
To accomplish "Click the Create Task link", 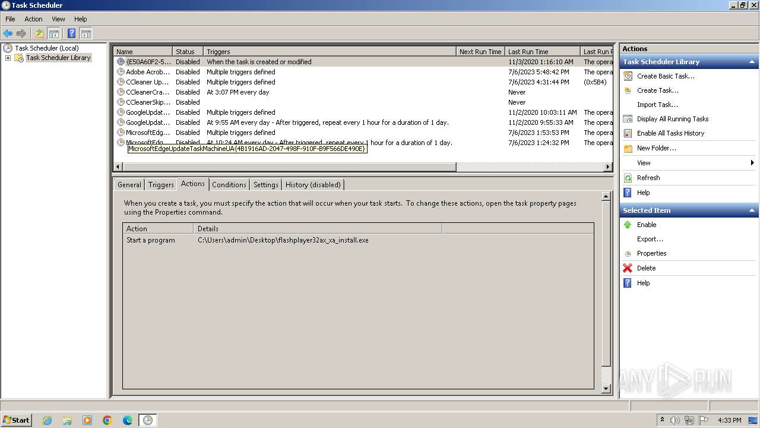I will [657, 90].
